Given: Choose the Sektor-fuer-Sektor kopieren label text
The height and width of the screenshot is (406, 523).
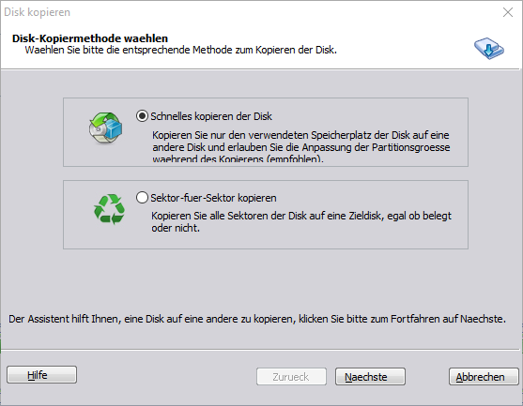Looking at the screenshot, I should click(x=213, y=198).
